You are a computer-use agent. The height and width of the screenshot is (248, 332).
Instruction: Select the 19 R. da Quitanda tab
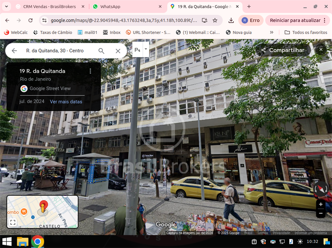[x=203, y=6]
